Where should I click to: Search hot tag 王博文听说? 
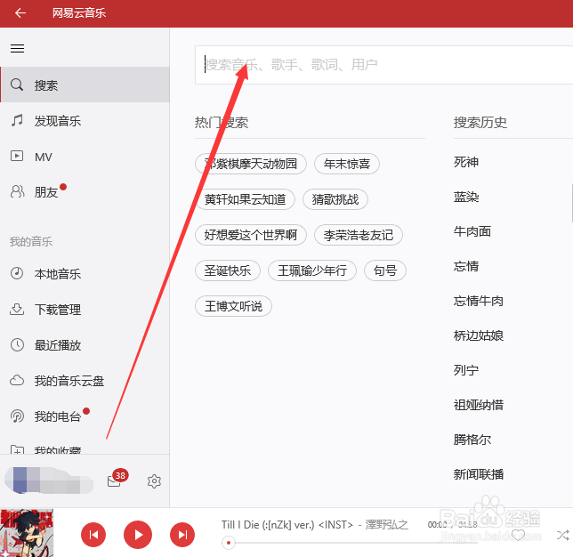tap(233, 306)
